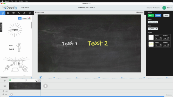Open the Save dropdown arrow
This screenshot has width=173, height=97.
153,15
